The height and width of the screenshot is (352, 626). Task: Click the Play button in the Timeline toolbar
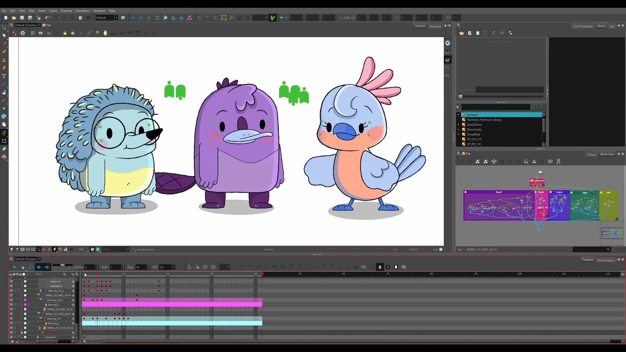click(15, 267)
